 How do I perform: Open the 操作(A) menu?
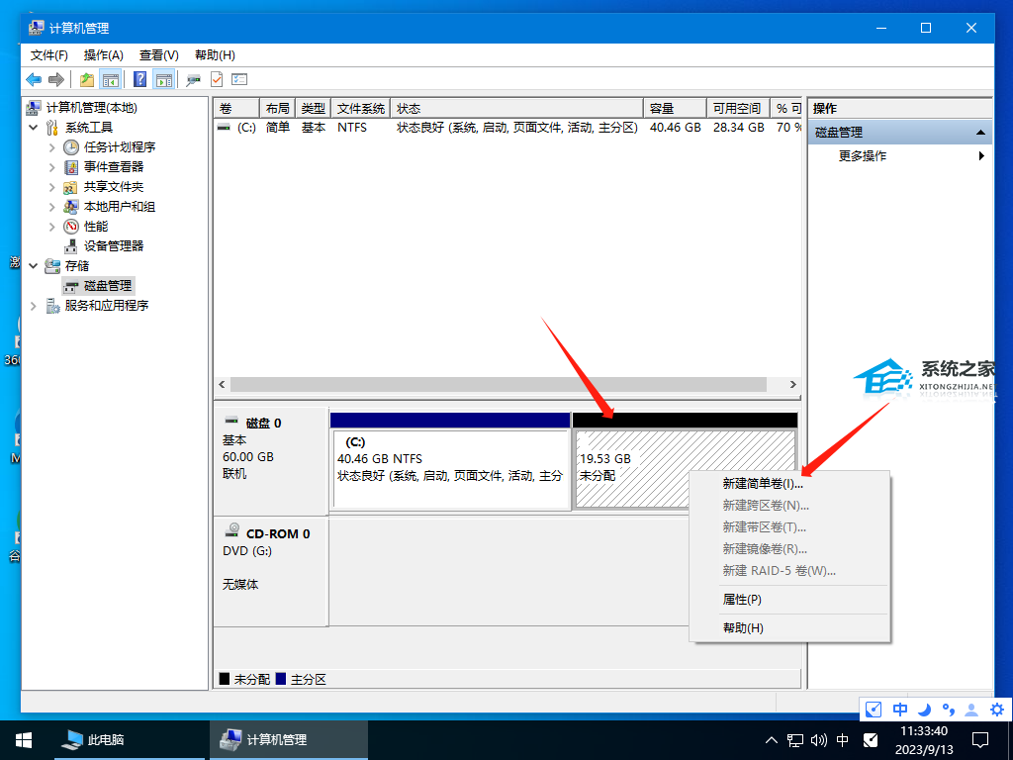(104, 55)
